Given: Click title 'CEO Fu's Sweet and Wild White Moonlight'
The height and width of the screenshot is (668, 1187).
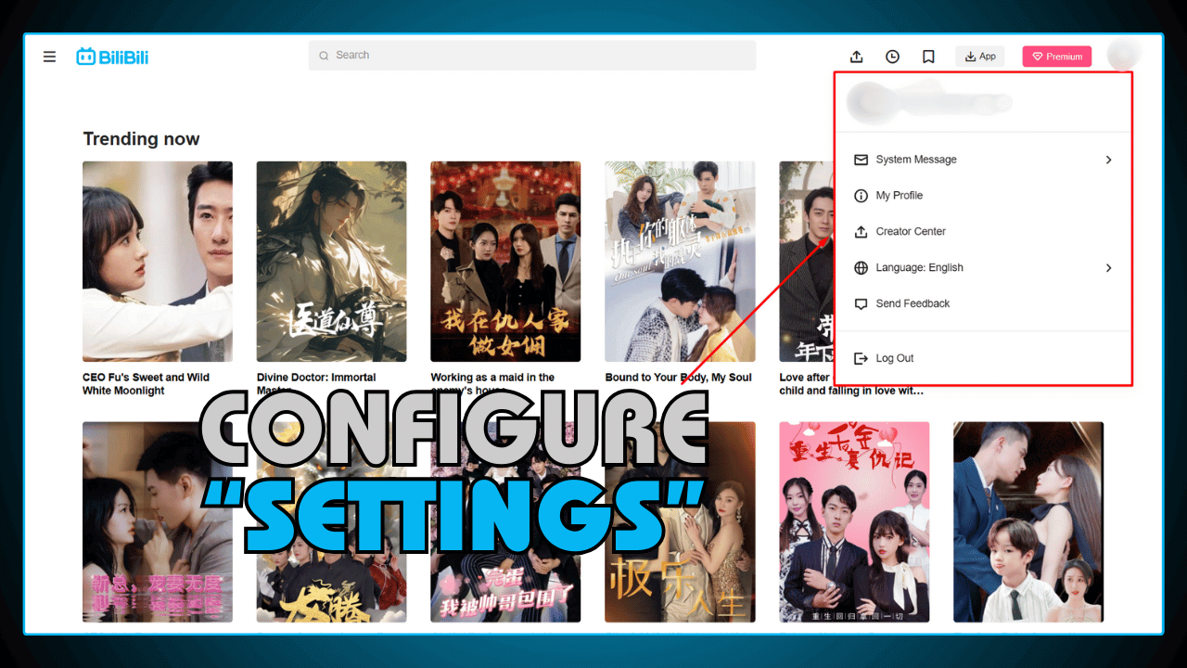Looking at the screenshot, I should 146,384.
